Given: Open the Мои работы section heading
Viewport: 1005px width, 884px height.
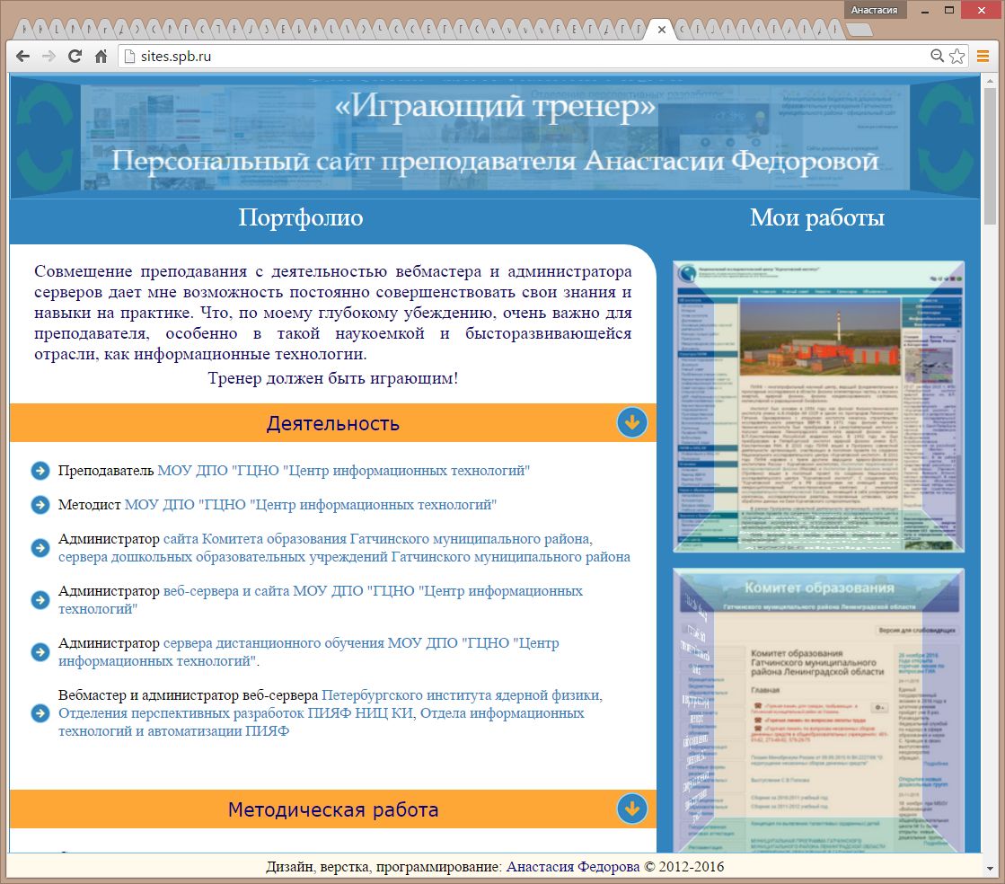Looking at the screenshot, I should click(x=817, y=218).
